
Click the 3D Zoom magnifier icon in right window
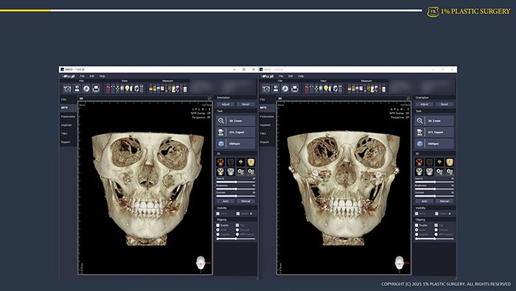click(419, 121)
